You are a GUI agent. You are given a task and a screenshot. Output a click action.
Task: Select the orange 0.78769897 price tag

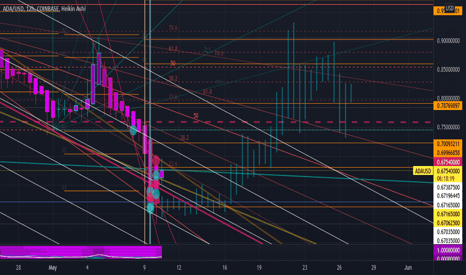point(448,105)
